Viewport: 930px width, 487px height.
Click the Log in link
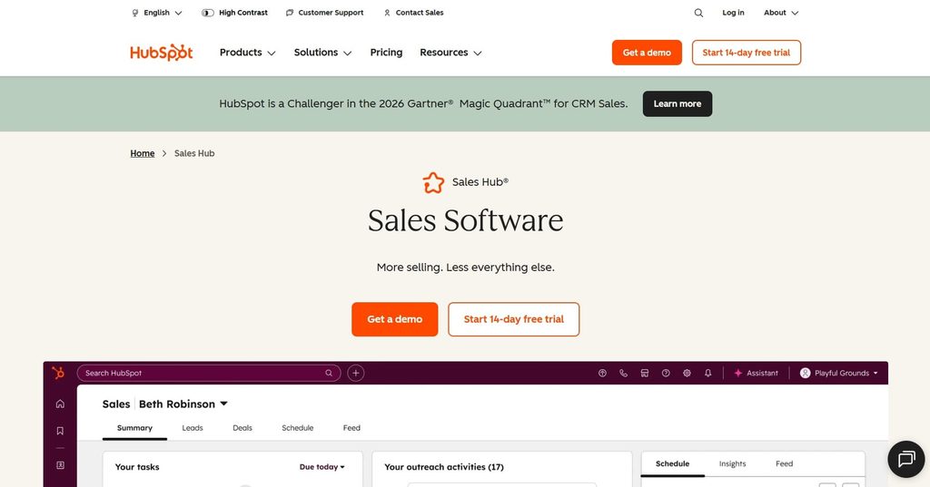point(733,13)
